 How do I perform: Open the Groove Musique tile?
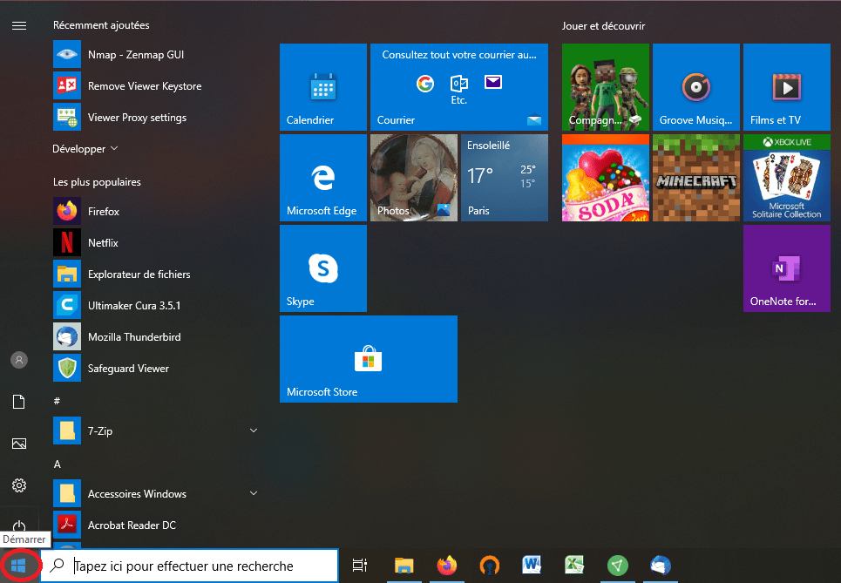coord(696,87)
